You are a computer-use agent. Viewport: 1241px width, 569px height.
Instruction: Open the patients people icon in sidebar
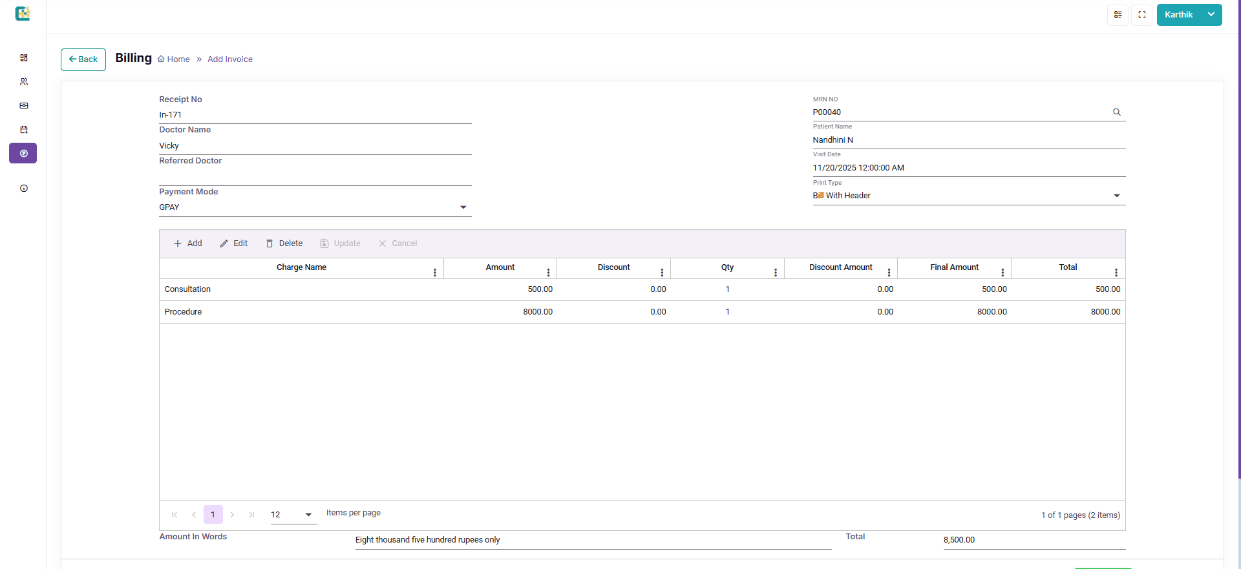pyautogui.click(x=24, y=81)
